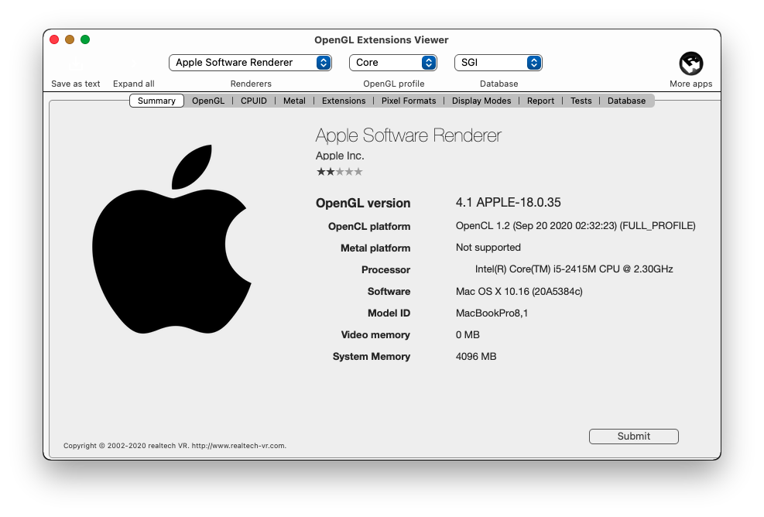Viewport: 764px width, 517px height.
Task: Switch to the Report tab
Action: [x=540, y=101]
